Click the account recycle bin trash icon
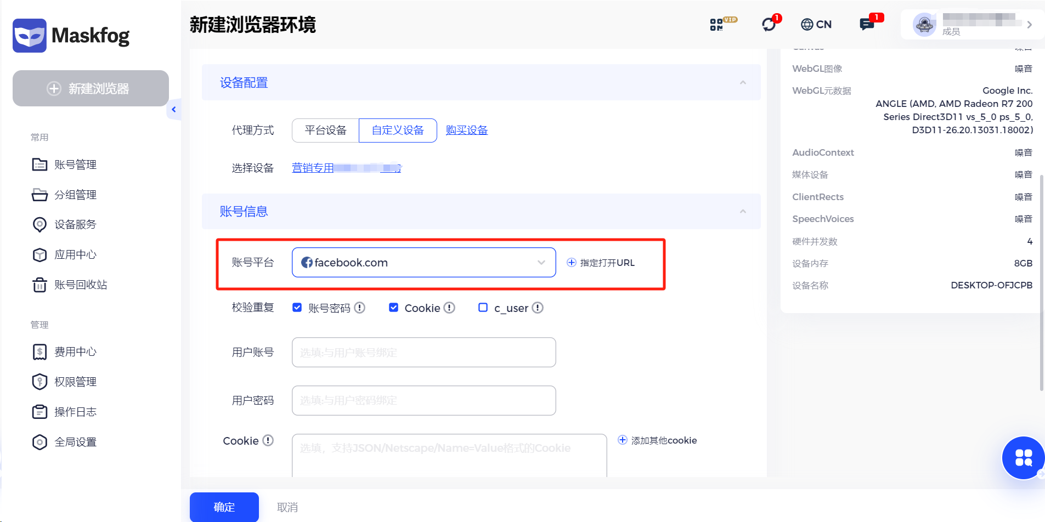The width and height of the screenshot is (1045, 522). [x=39, y=285]
